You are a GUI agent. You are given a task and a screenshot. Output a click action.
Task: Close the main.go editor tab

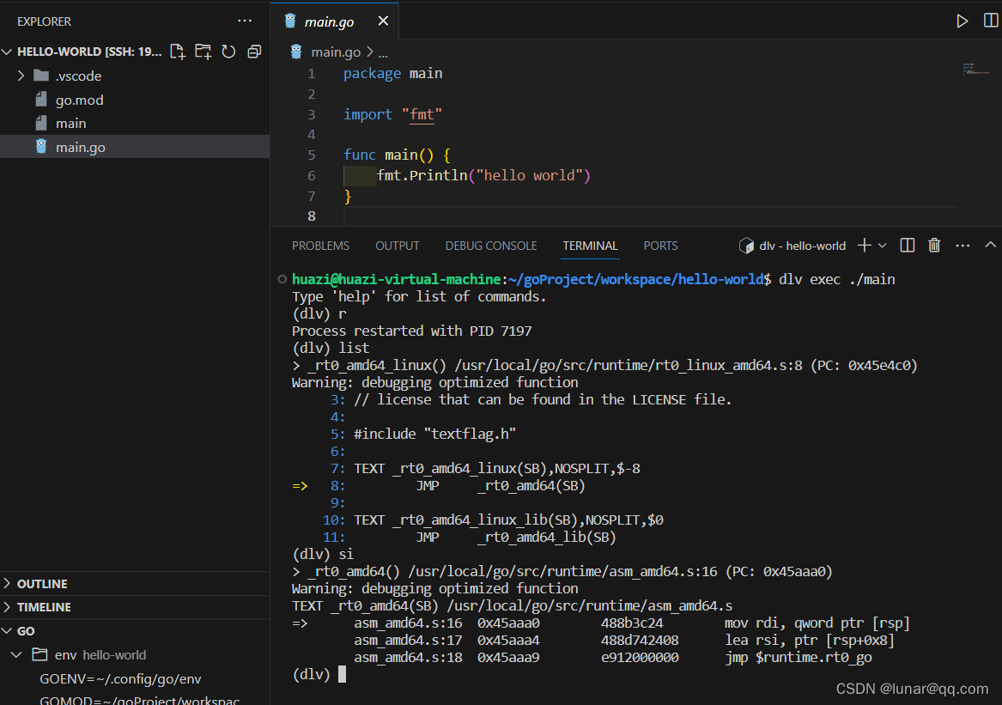click(383, 21)
